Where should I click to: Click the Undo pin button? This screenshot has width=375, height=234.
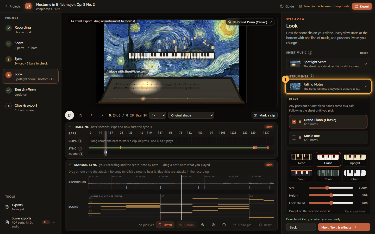coord(242,225)
